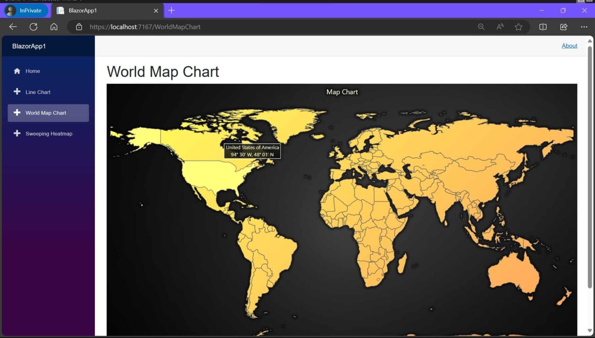
Task: Reload the page with refresh icon
Action: [x=33, y=27]
